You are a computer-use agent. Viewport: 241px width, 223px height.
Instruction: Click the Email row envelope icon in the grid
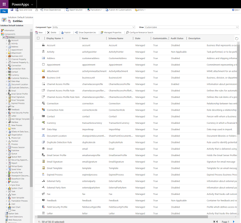43,149
